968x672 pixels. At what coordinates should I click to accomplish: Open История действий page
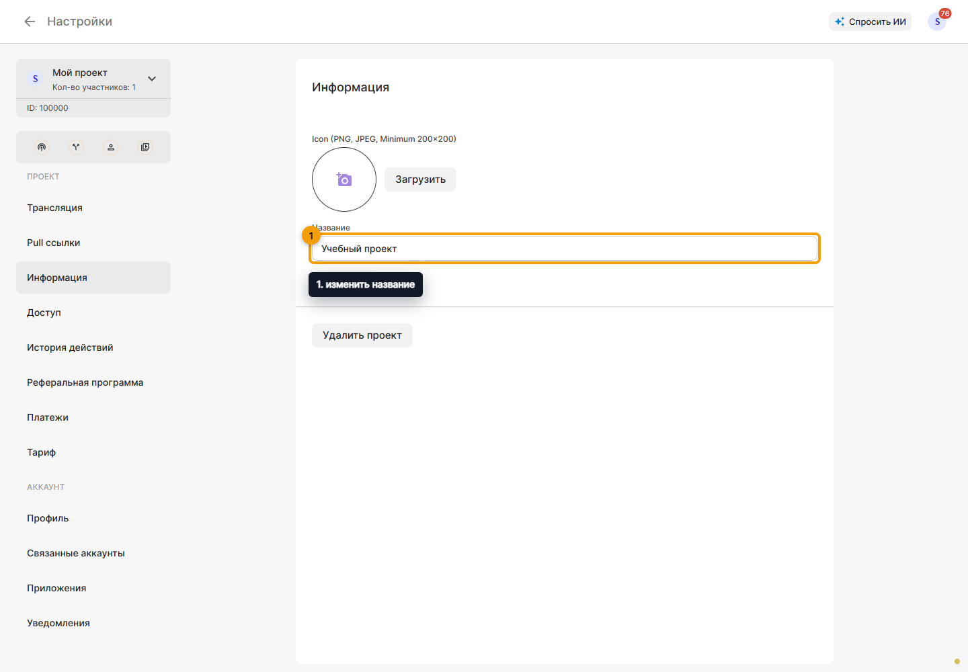[93, 347]
